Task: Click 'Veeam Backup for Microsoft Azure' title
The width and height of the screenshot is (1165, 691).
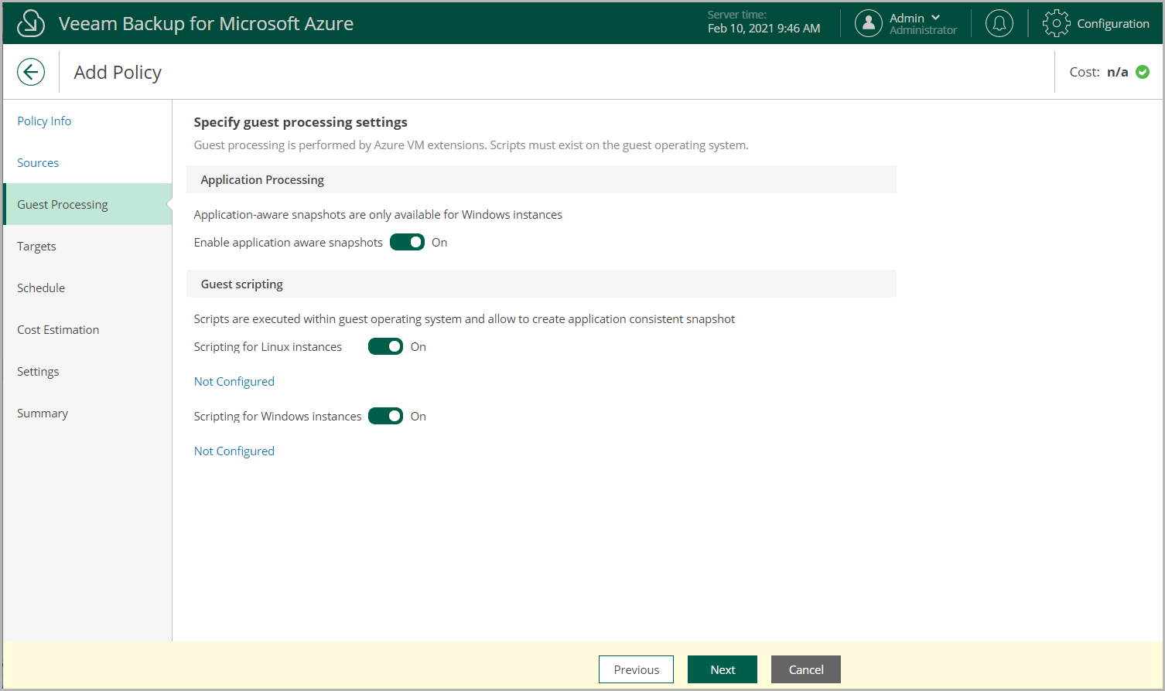Action: click(x=206, y=23)
